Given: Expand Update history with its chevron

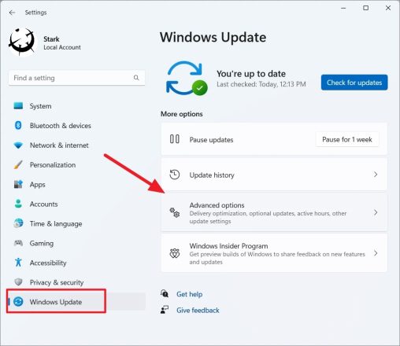Looking at the screenshot, I should click(376, 175).
